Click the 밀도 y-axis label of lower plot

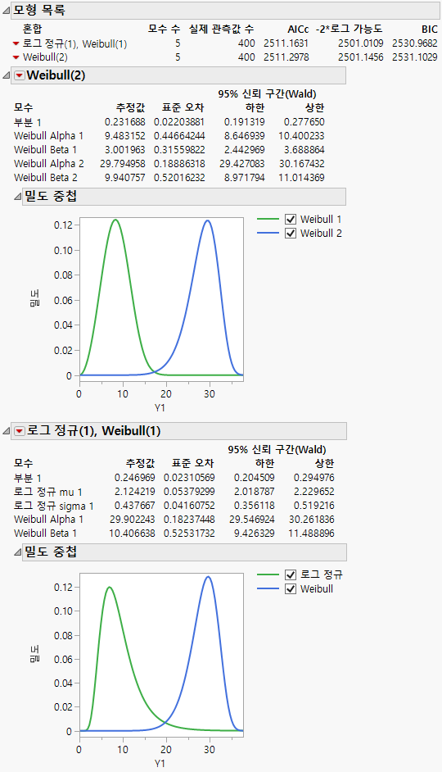click(x=34, y=654)
